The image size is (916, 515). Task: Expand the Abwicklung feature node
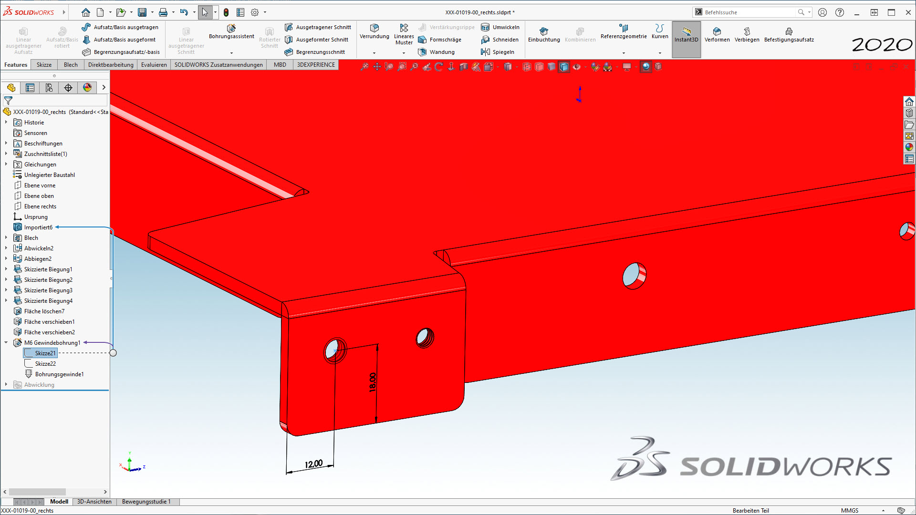6,385
